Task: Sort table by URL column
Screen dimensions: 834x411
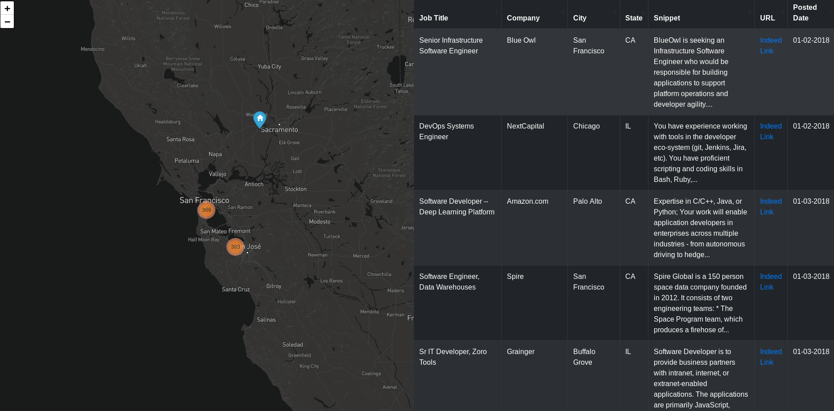Action: (x=771, y=14)
